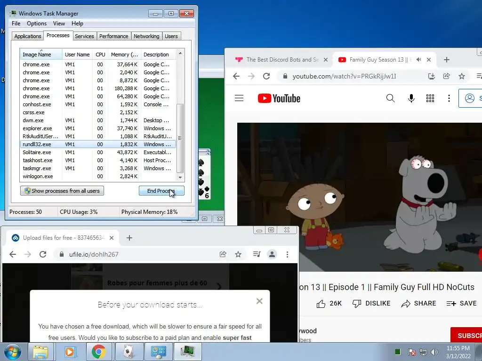
Task: Sort processes by CPU column
Action: tap(100, 55)
